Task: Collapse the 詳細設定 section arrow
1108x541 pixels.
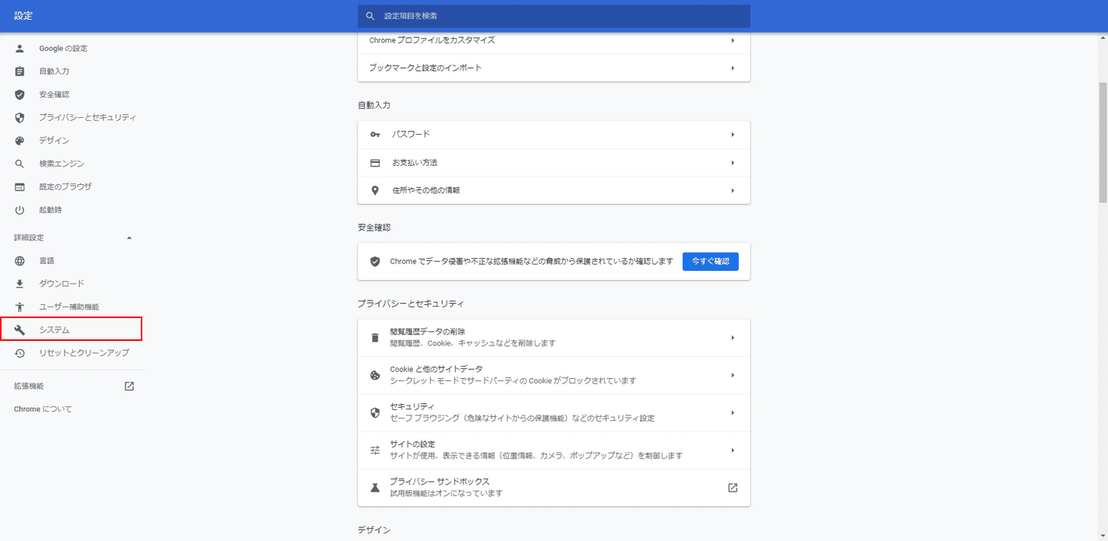Action: (x=129, y=238)
